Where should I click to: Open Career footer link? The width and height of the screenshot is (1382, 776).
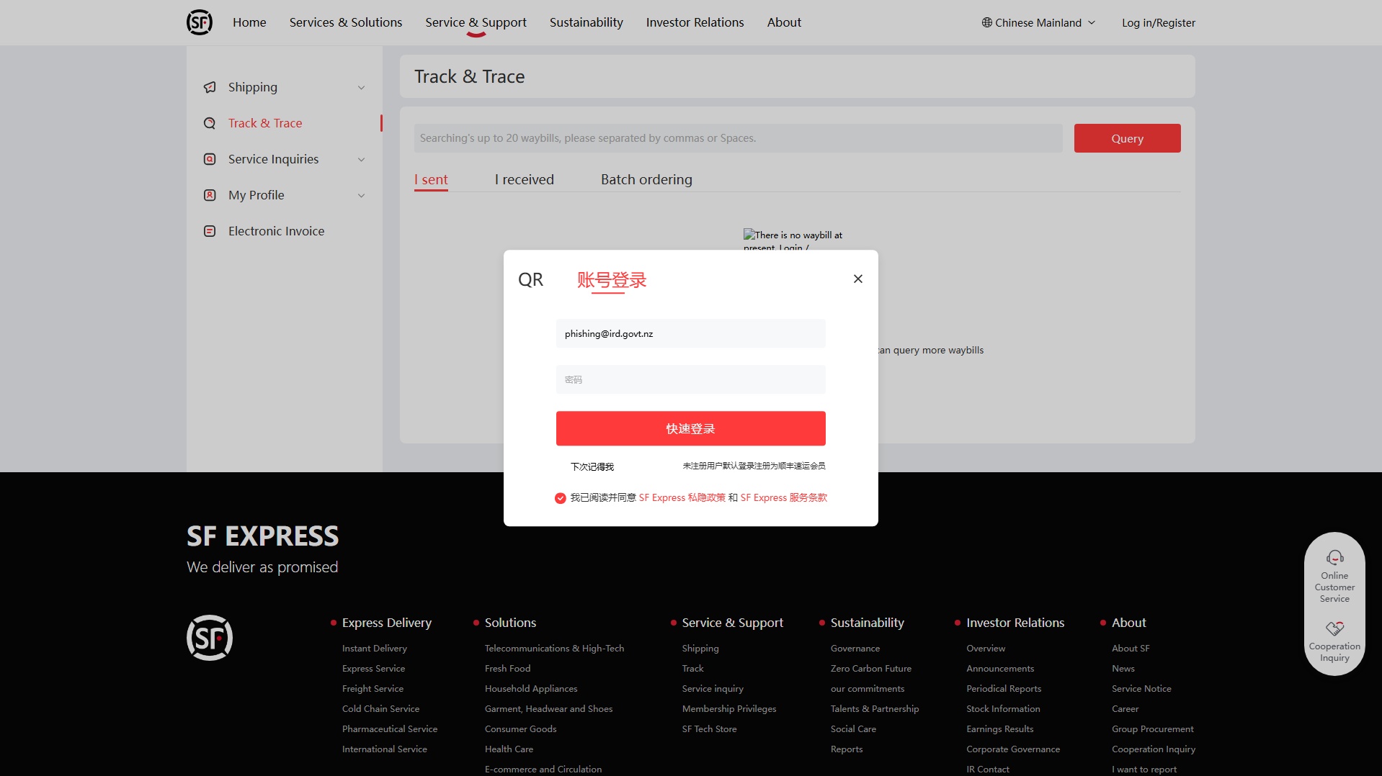click(x=1125, y=709)
